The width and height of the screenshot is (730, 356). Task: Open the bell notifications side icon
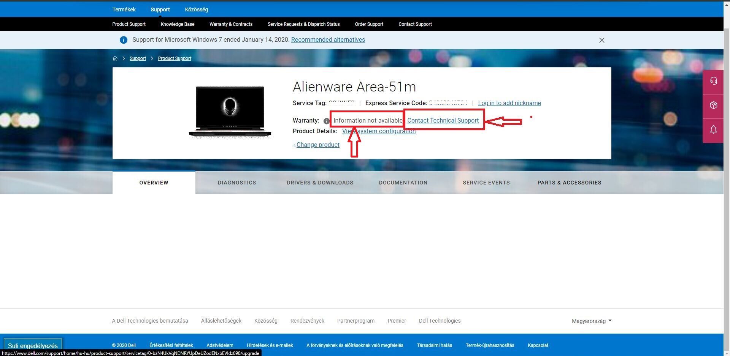pyautogui.click(x=713, y=130)
